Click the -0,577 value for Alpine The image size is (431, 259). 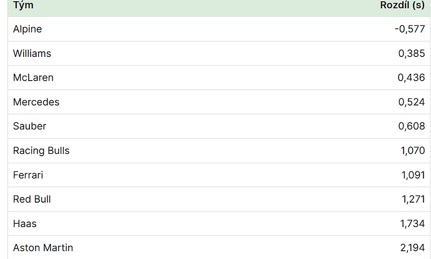[410, 29]
